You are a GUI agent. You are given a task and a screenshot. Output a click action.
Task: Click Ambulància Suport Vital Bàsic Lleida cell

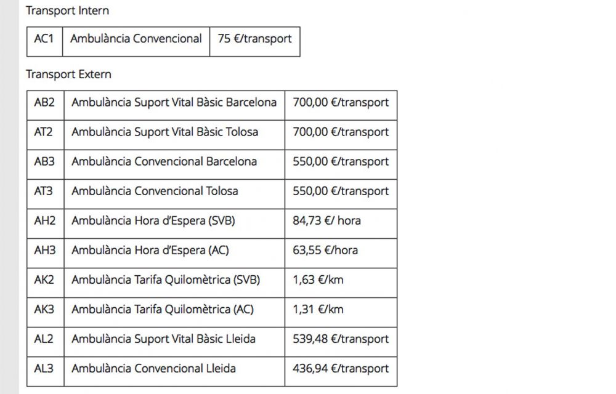coord(163,339)
